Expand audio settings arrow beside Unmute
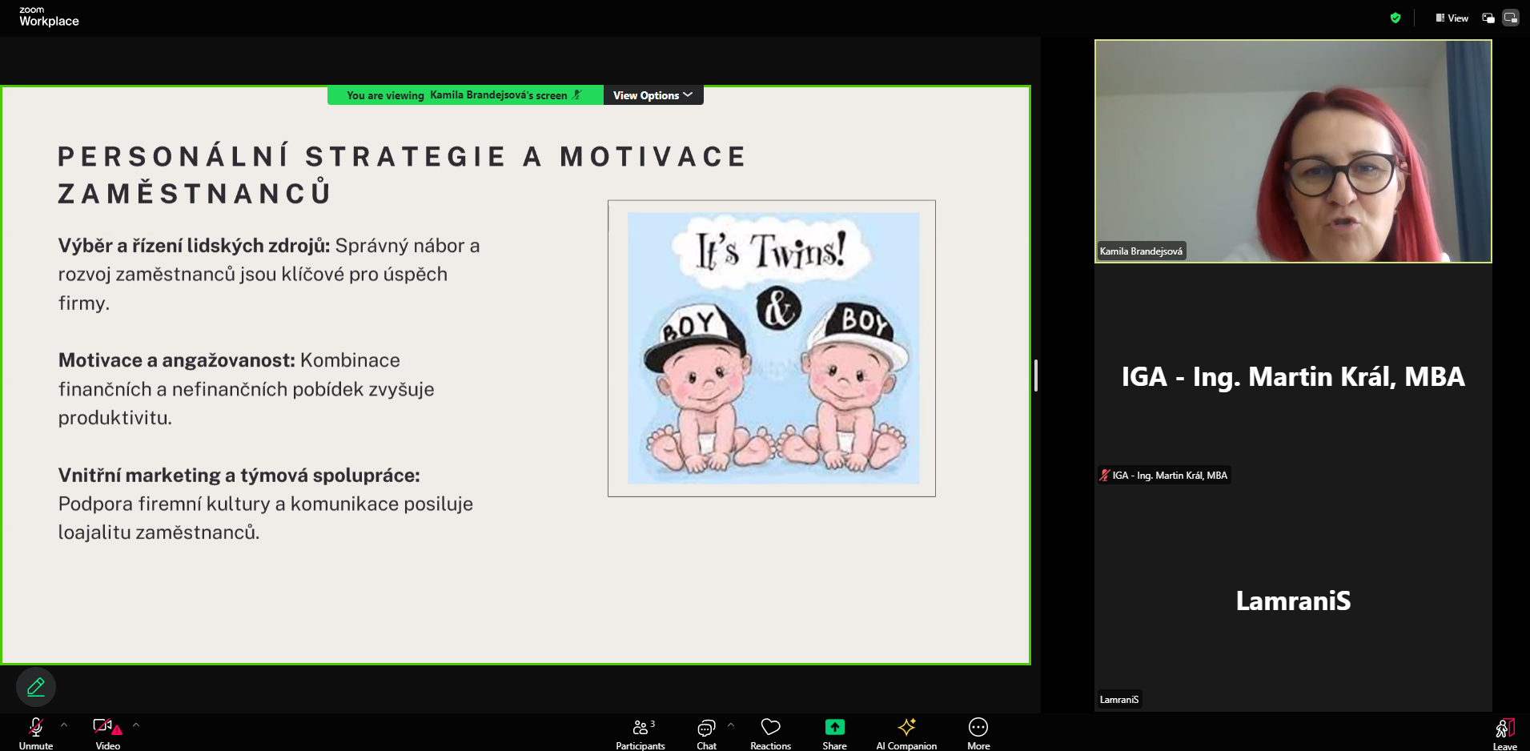 [64, 725]
